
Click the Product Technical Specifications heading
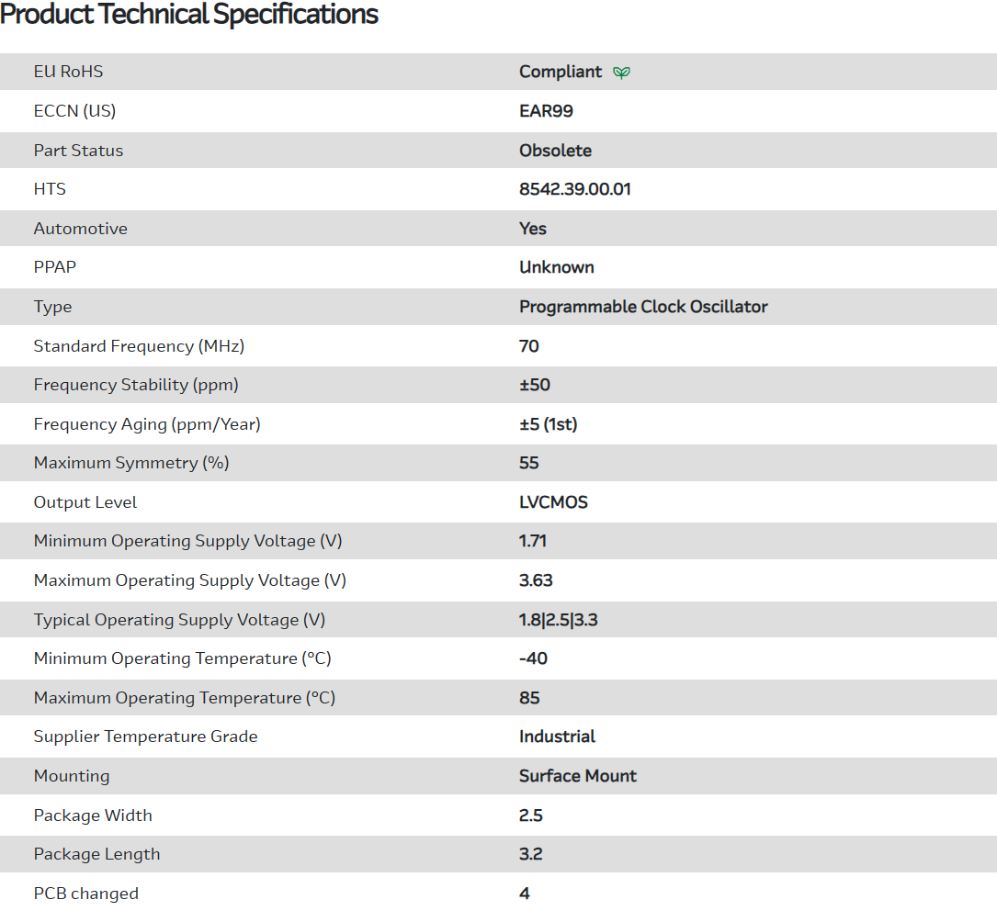coord(189,15)
